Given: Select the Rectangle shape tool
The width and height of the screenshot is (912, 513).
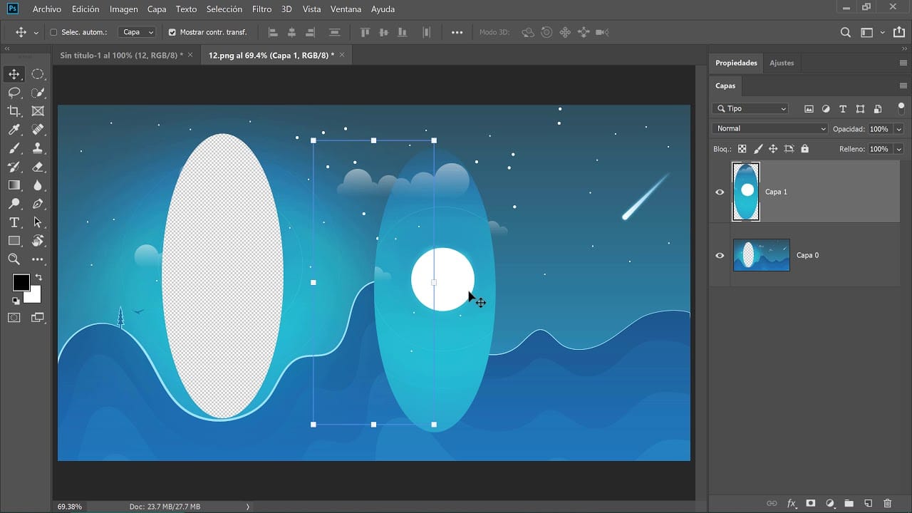Looking at the screenshot, I should (14, 241).
